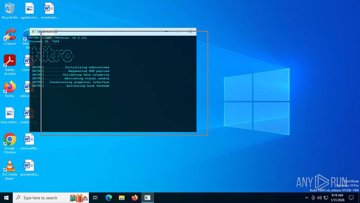Click the NITRO-CLIENT version header line
Screen dimensions: 360x203
pos(58,38)
